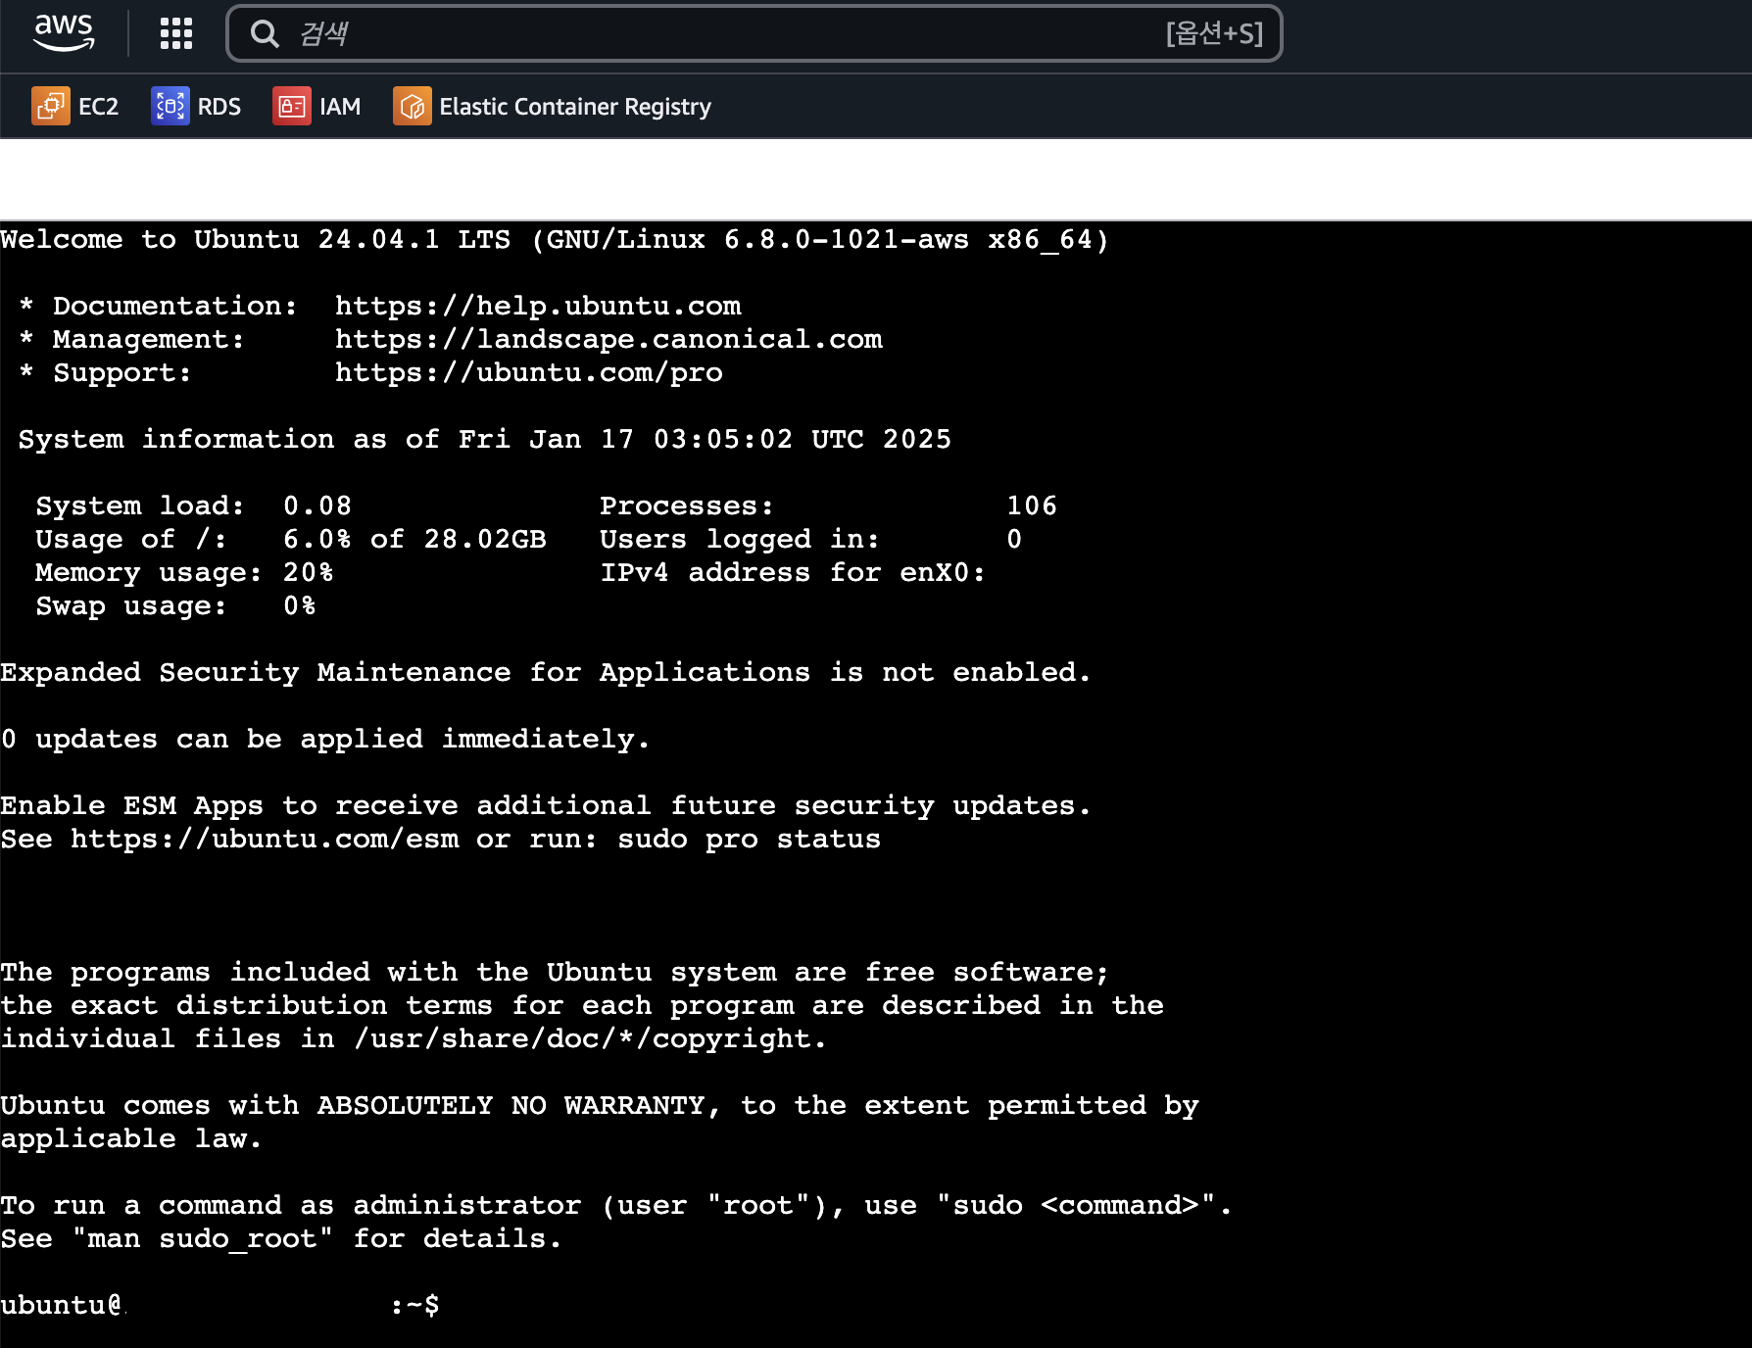Click the "IPv4 address for enX0:" label
The image size is (1752, 1348).
point(793,573)
